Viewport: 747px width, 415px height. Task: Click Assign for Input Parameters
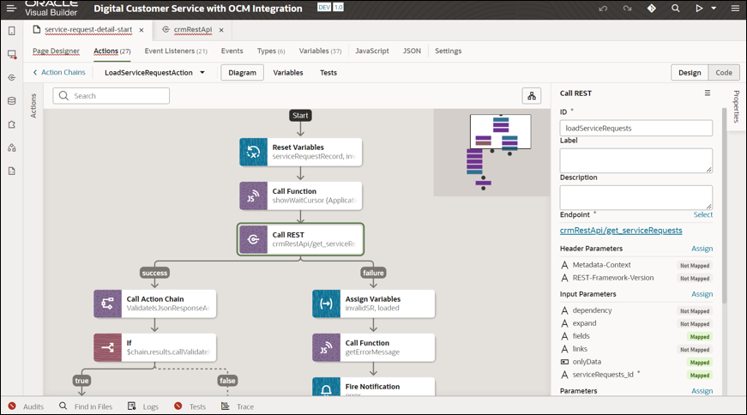[702, 294]
